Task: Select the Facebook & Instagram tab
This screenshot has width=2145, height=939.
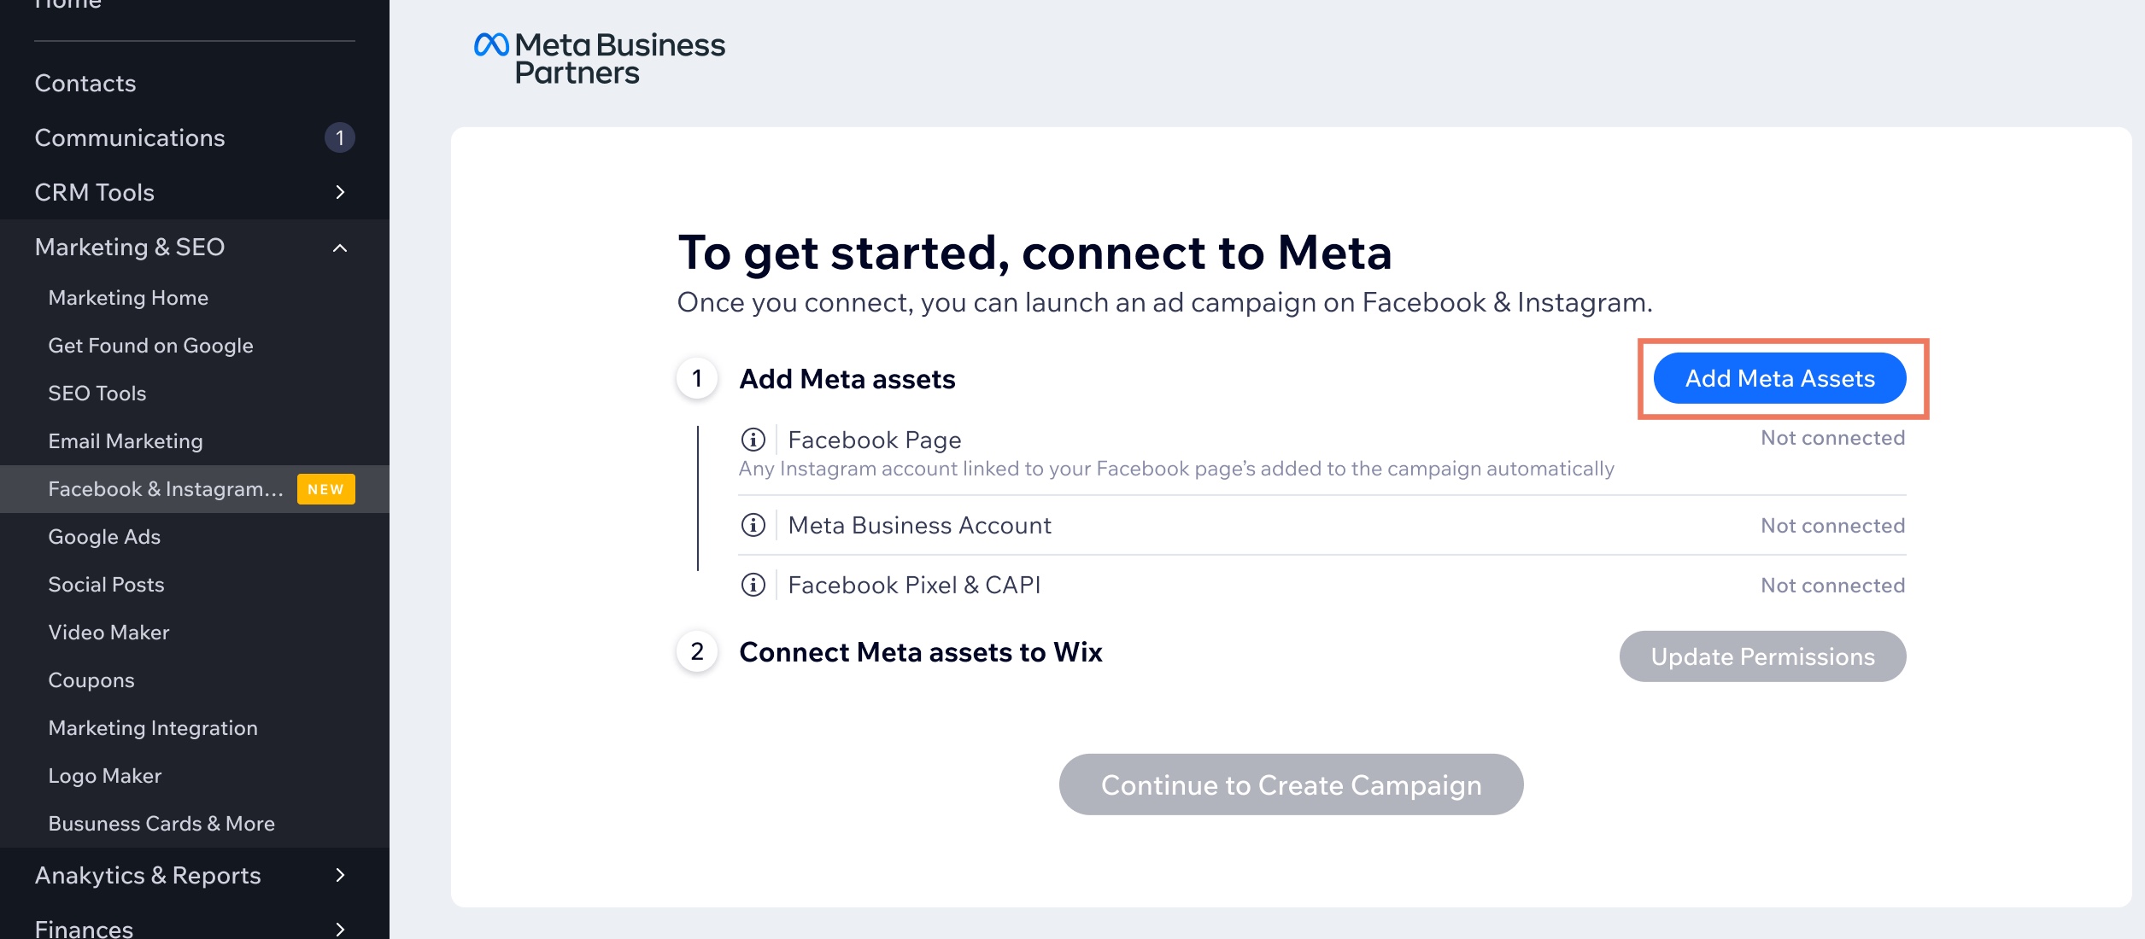Action: pyautogui.click(x=164, y=488)
